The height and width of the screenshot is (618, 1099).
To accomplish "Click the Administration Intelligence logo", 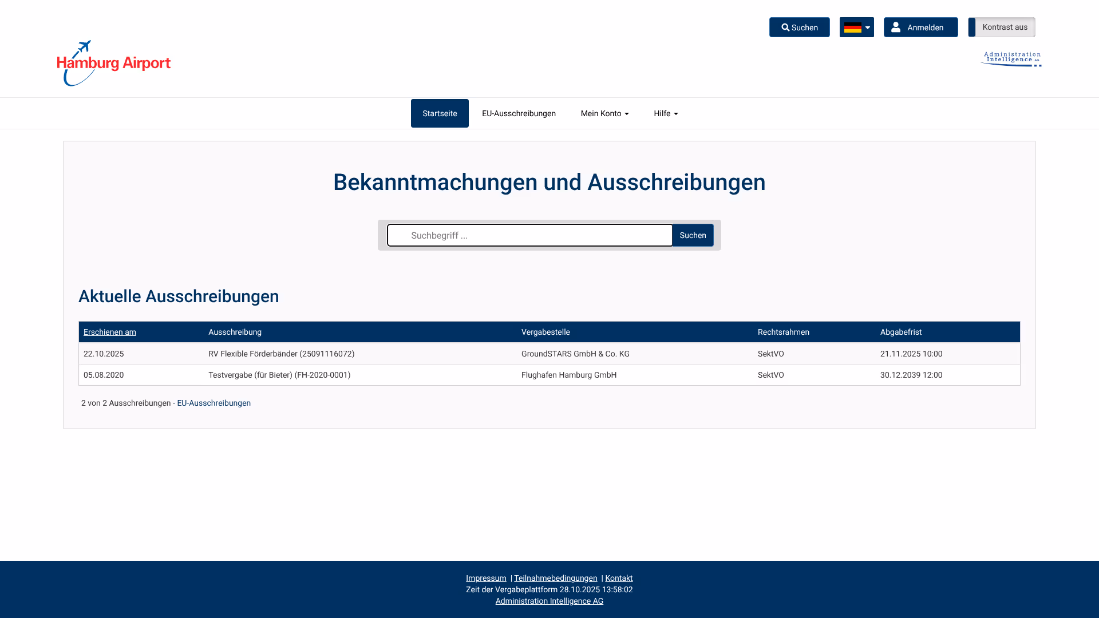I will (1011, 59).
